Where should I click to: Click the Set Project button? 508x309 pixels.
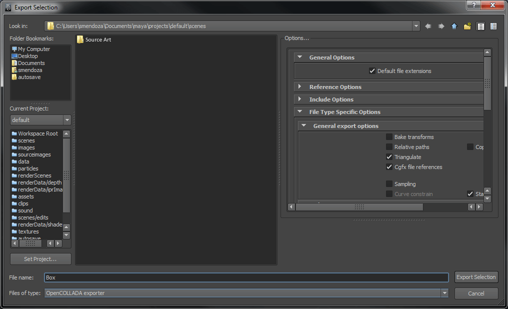[40, 258]
